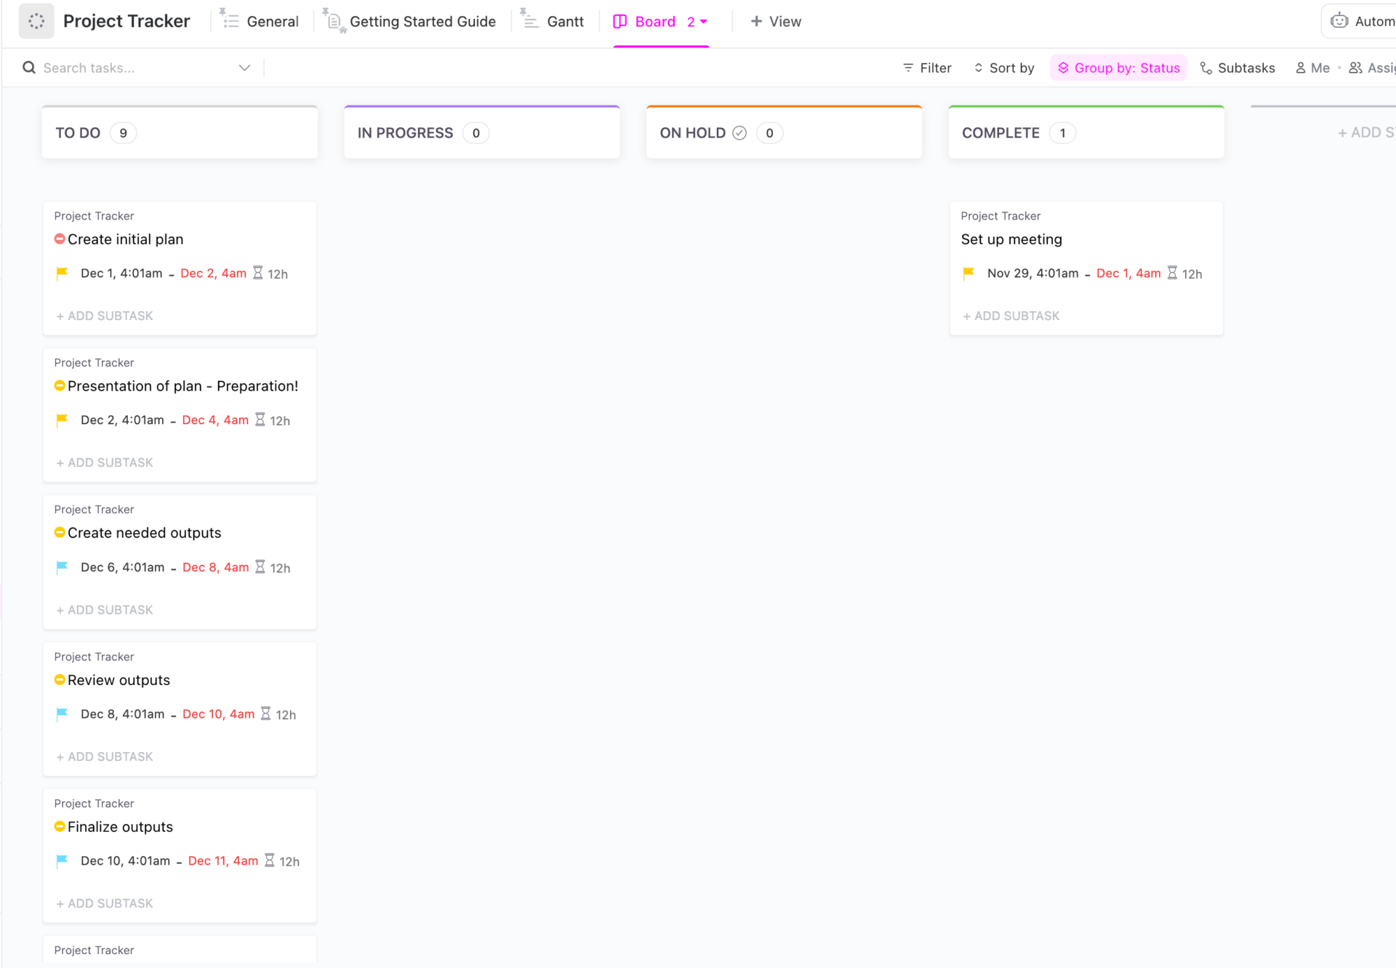Click the Add View button
The height and width of the screenshot is (968, 1396).
pos(776,22)
